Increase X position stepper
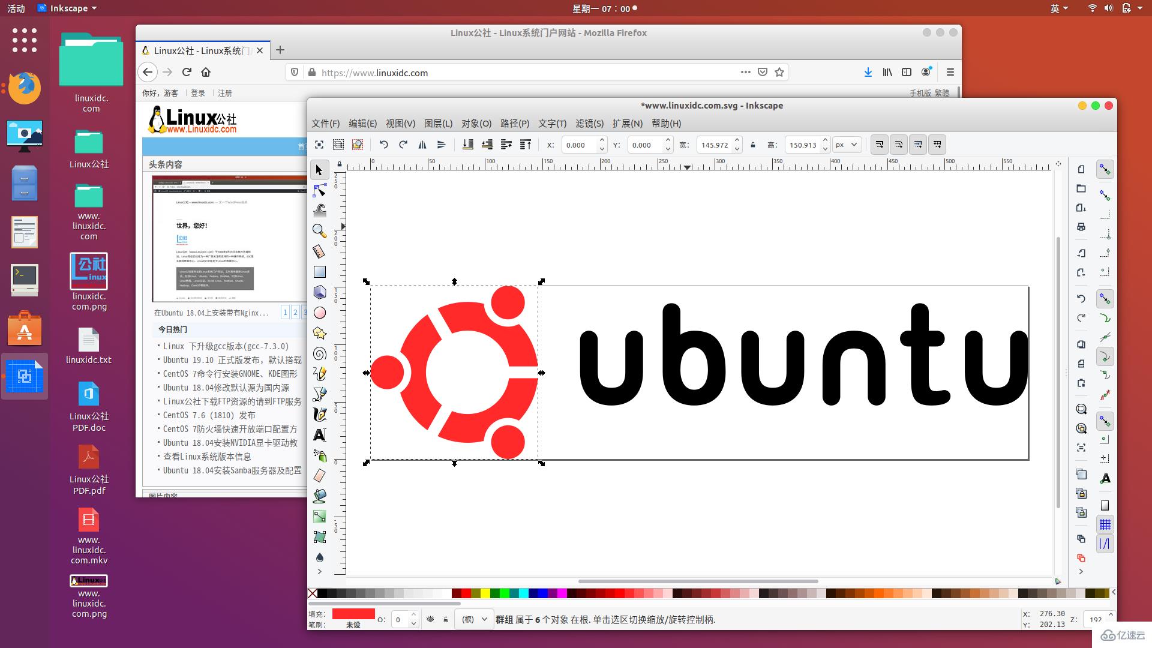This screenshot has height=648, width=1152. click(602, 140)
